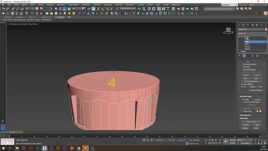Expand the Soft Selection rollout
The image size is (268, 151).
pyautogui.click(x=239, y=115)
